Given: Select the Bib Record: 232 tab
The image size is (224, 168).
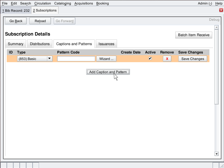Looking at the screenshot, I should point(16,11).
